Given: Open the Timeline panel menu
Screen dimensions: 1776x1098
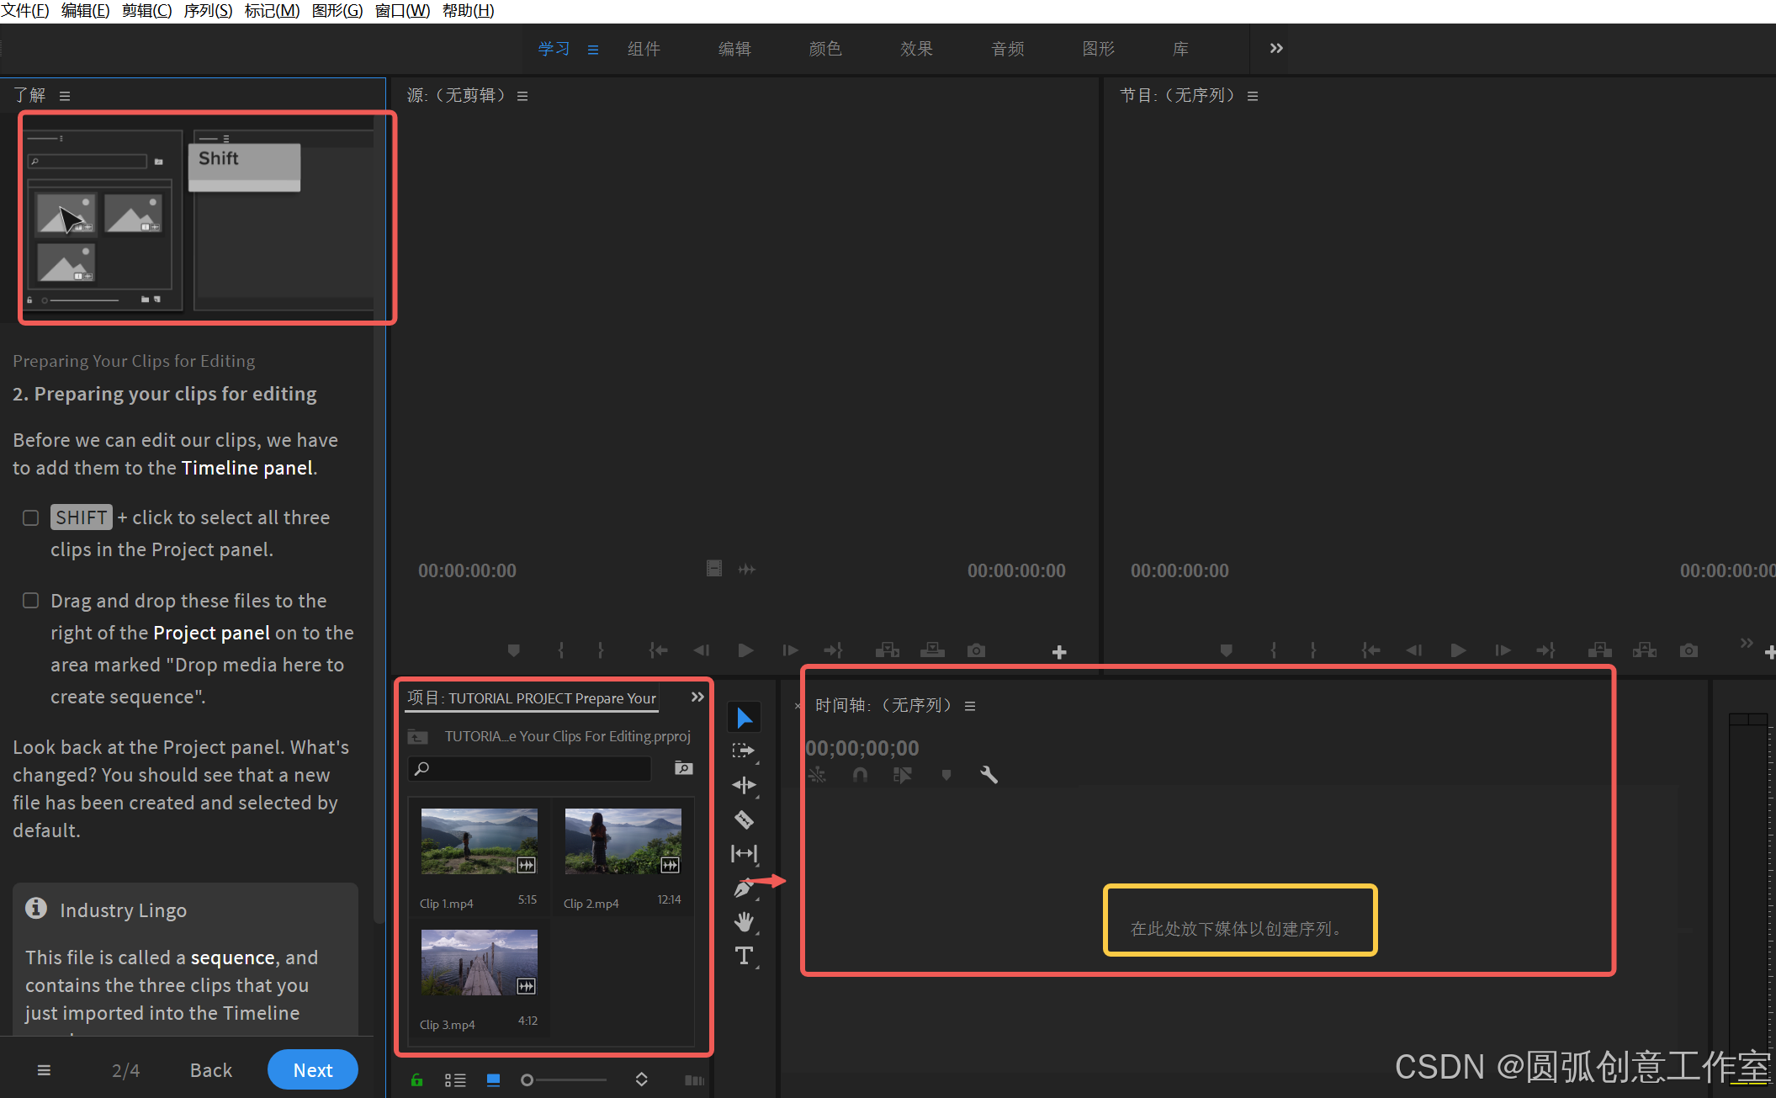Looking at the screenshot, I should pos(970,706).
